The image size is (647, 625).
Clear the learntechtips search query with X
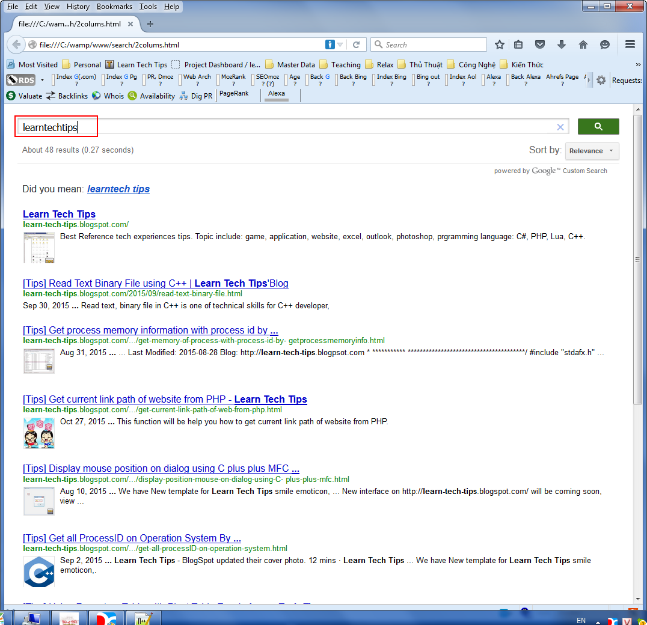[560, 127]
